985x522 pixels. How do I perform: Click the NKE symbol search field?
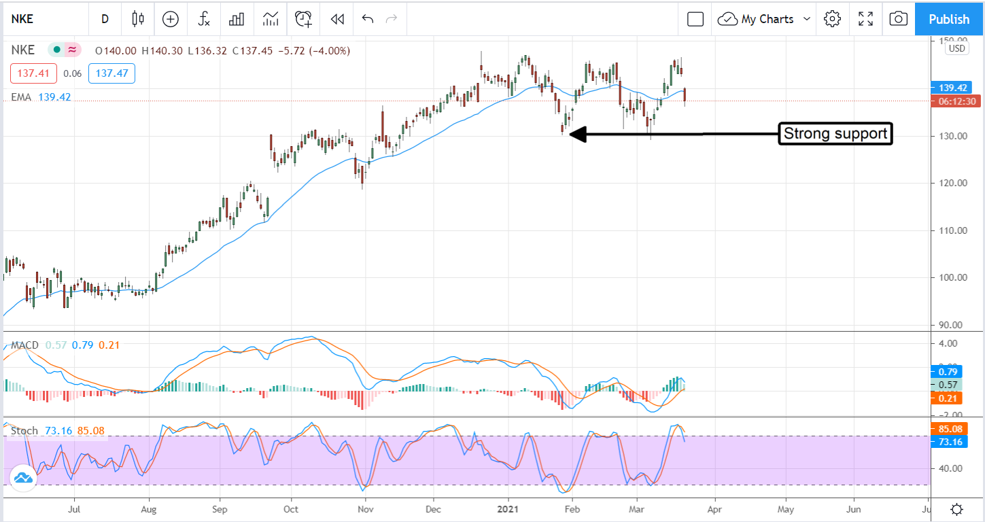[x=41, y=19]
